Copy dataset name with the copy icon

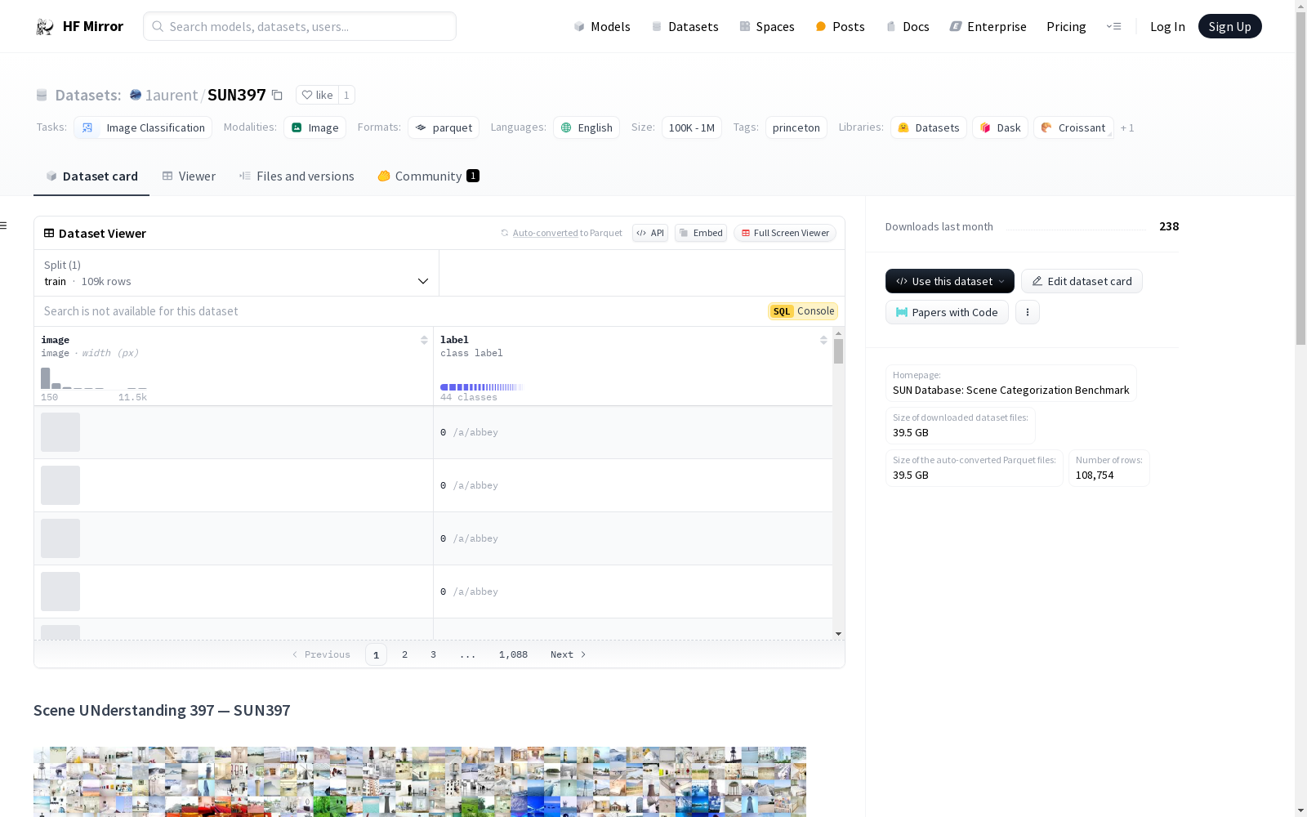[277, 95]
